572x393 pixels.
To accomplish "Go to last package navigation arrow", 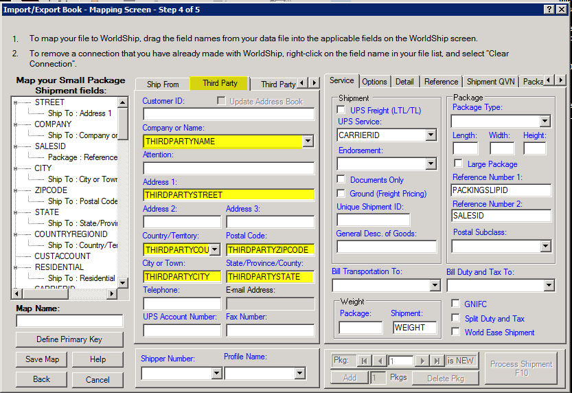I will pyautogui.click(x=438, y=361).
